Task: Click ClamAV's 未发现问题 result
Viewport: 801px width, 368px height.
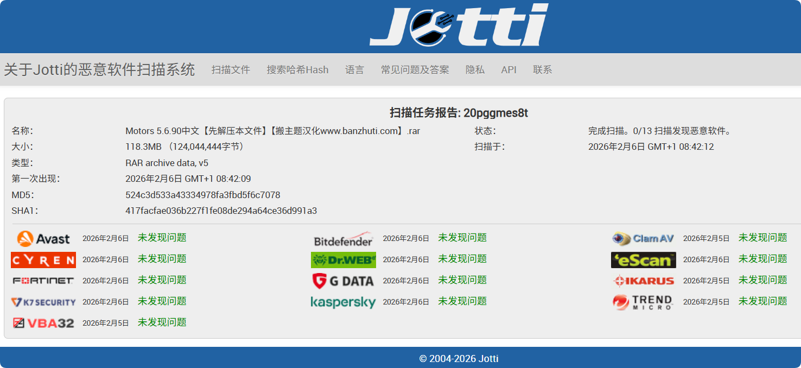Action: [x=762, y=238]
